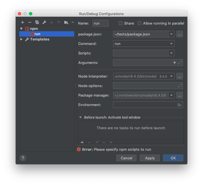Viewport: 203px width, 185px height.
Task: Open the Command dropdown
Action: click(x=171, y=44)
